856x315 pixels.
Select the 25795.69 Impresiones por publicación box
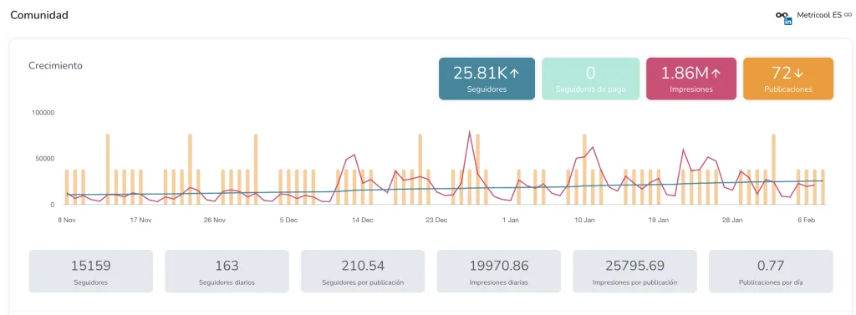[635, 272]
